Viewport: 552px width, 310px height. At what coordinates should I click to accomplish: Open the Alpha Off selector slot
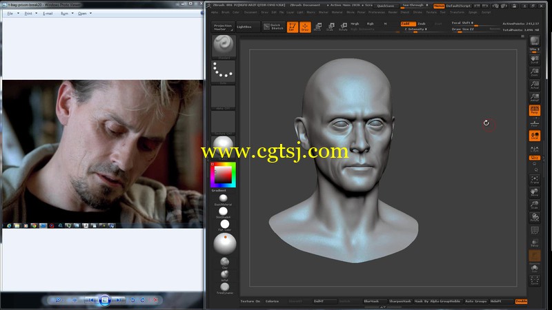click(x=224, y=96)
